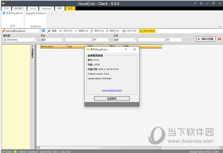Click the horizontal scrollbar left arrow
The image size is (223, 153).
point(38,147)
